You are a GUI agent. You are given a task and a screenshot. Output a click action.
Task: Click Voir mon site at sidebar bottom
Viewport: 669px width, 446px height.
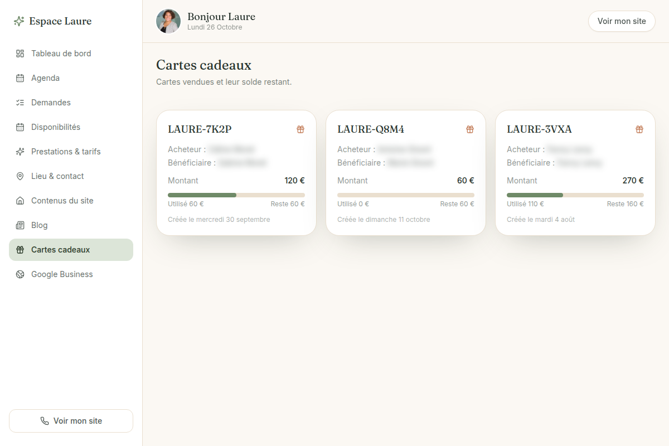click(71, 421)
